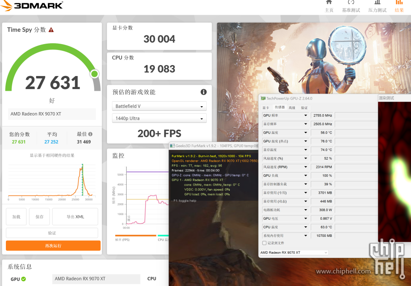Expand the 显存温度 sensor dropdown
This screenshot has width=411, height=286.
305,150
